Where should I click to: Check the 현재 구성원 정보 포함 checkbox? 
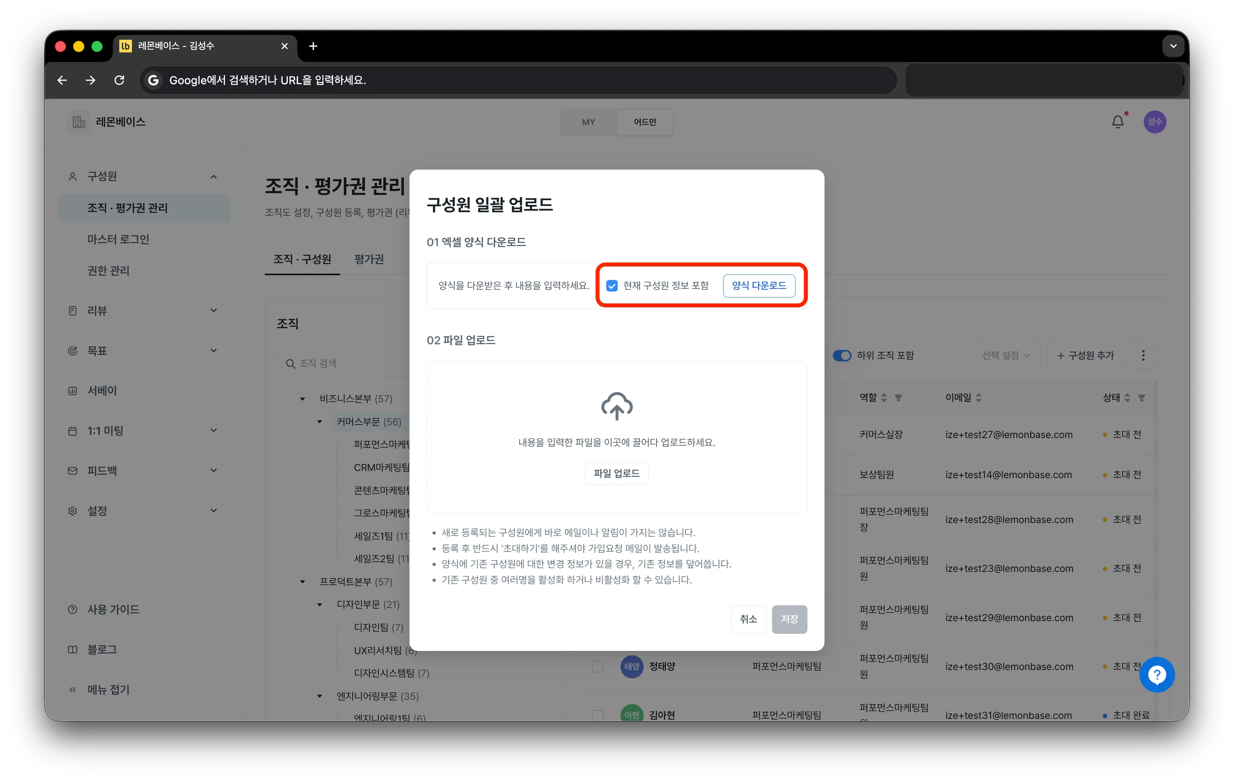pos(612,286)
